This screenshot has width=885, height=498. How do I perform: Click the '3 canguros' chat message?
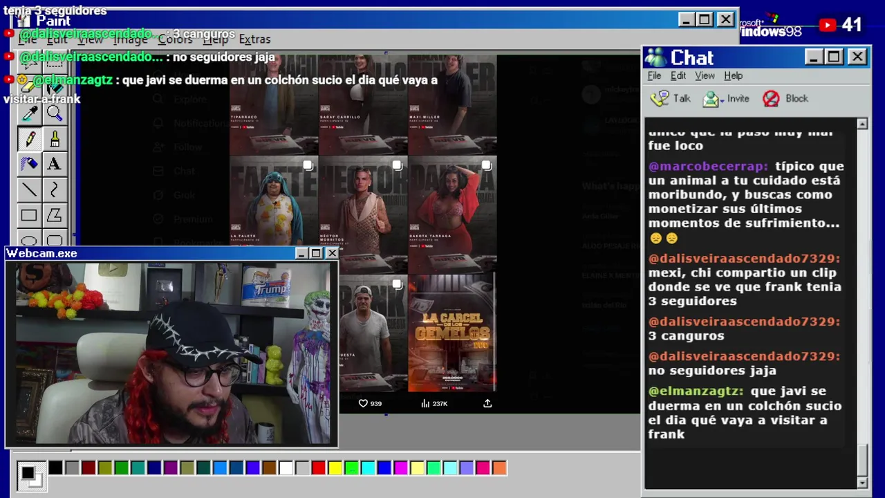pos(687,336)
